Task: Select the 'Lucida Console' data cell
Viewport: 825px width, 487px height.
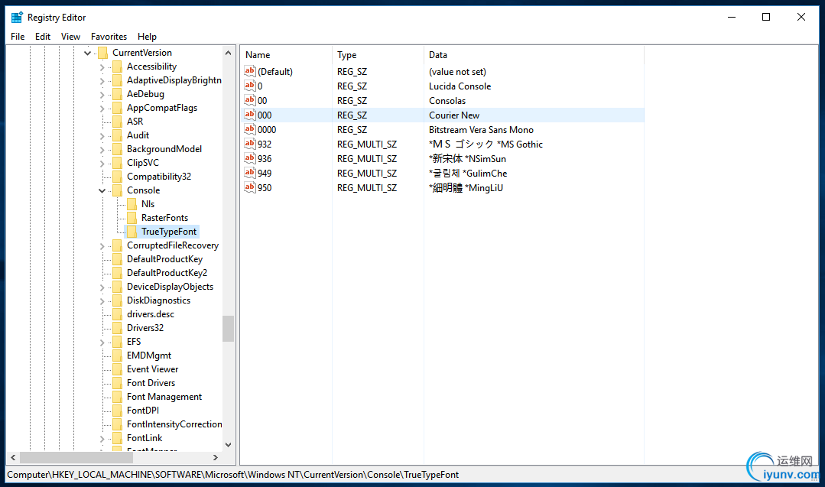Action: point(460,86)
